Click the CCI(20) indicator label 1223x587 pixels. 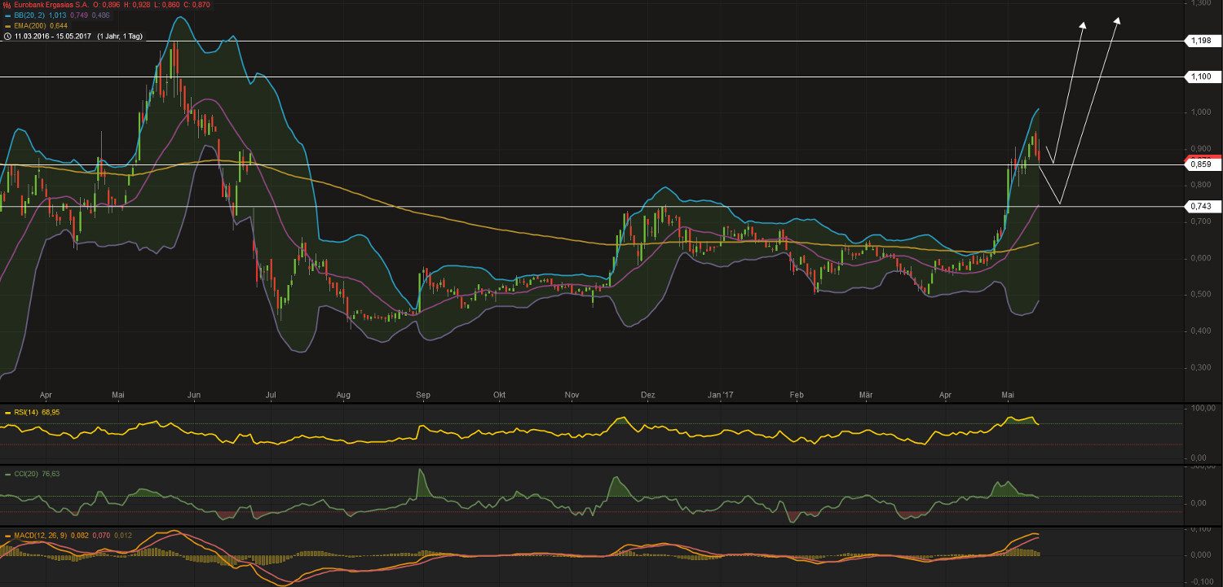point(27,474)
